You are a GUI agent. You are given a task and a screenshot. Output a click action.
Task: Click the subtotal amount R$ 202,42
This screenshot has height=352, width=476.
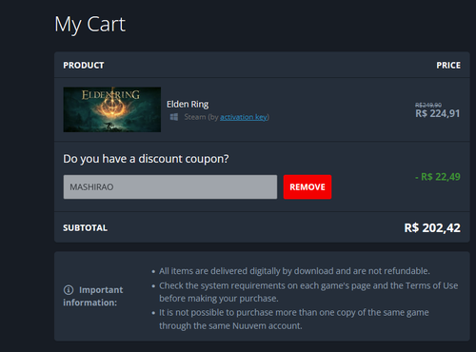point(432,227)
